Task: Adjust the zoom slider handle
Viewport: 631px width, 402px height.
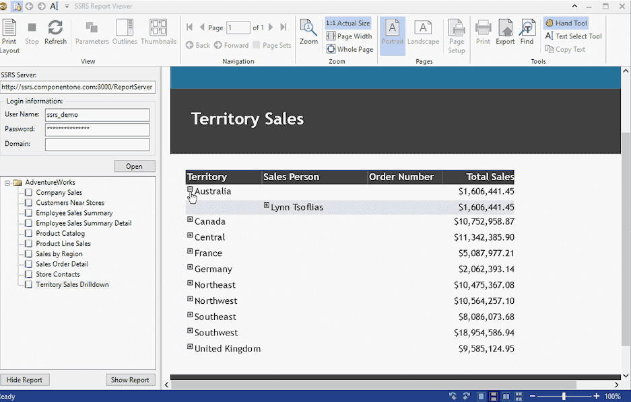Action: tap(564, 397)
